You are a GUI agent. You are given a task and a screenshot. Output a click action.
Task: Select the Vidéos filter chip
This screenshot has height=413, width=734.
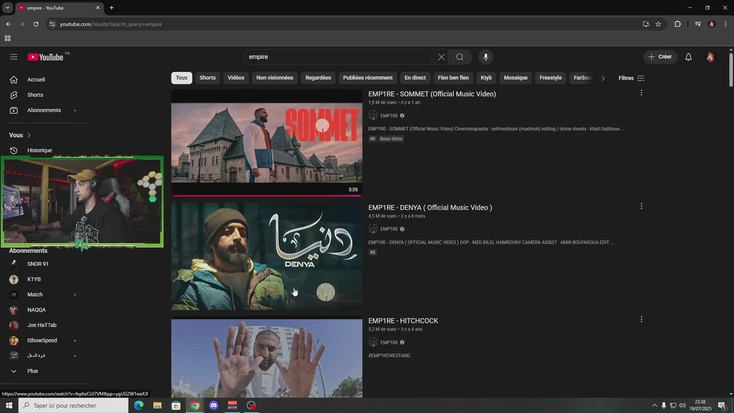coord(236,78)
